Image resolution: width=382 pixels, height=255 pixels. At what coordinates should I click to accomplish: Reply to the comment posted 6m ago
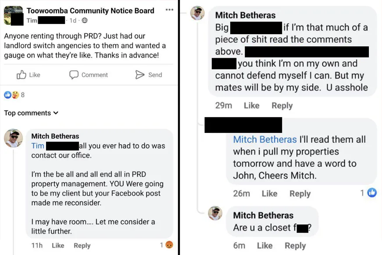coord(295,245)
